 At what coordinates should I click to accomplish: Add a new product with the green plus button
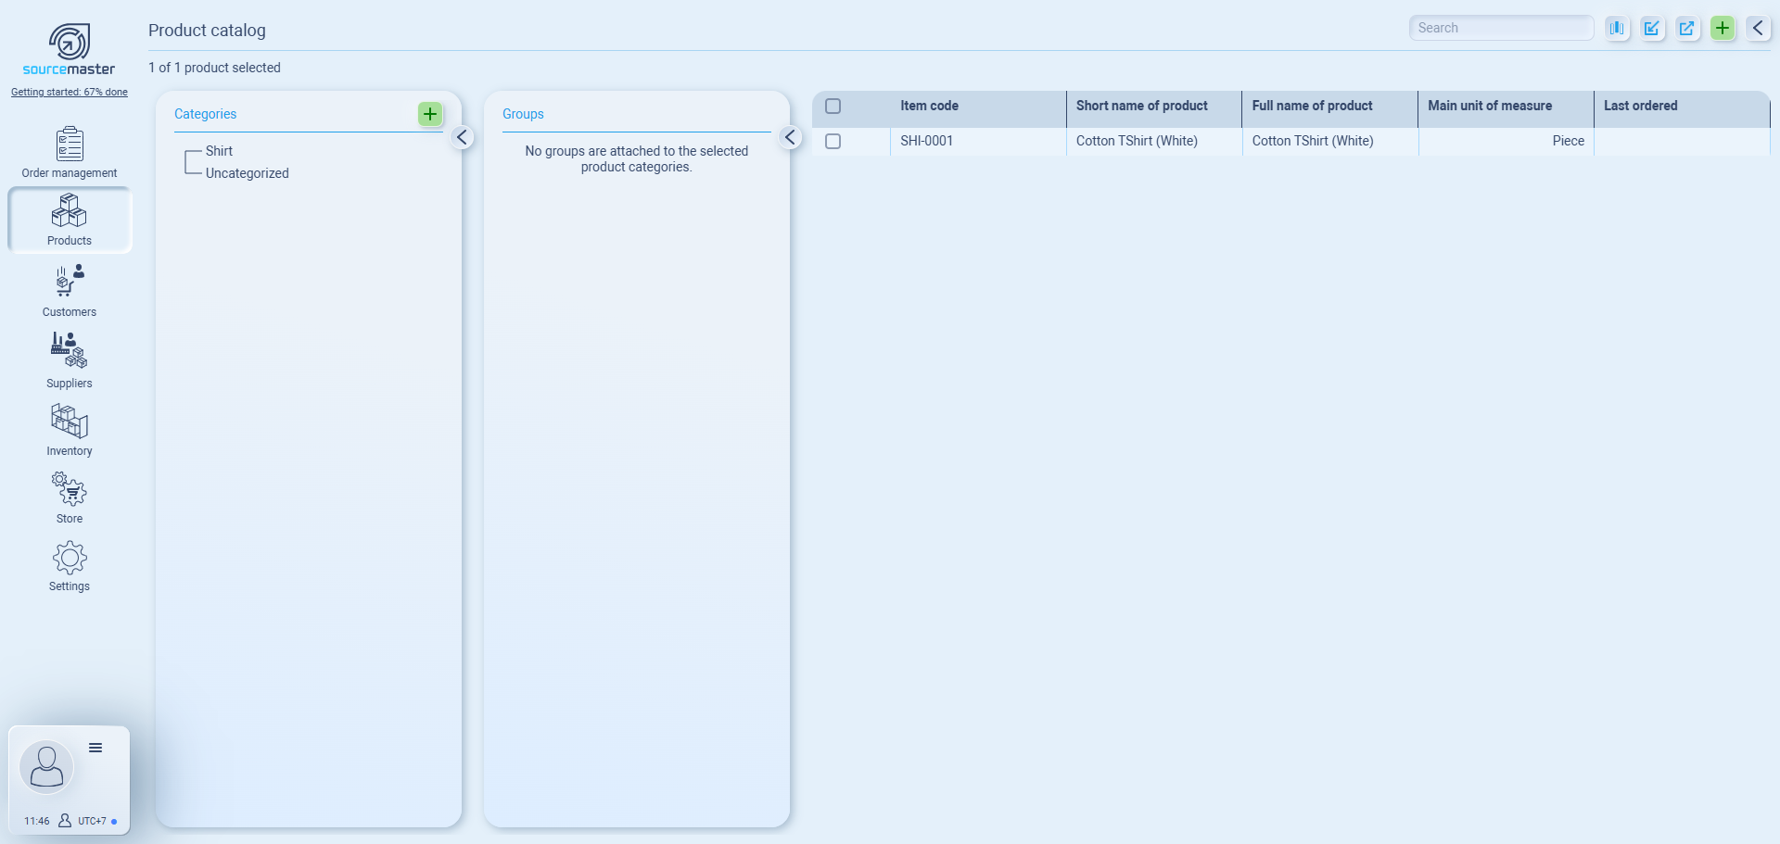[x=1723, y=28]
